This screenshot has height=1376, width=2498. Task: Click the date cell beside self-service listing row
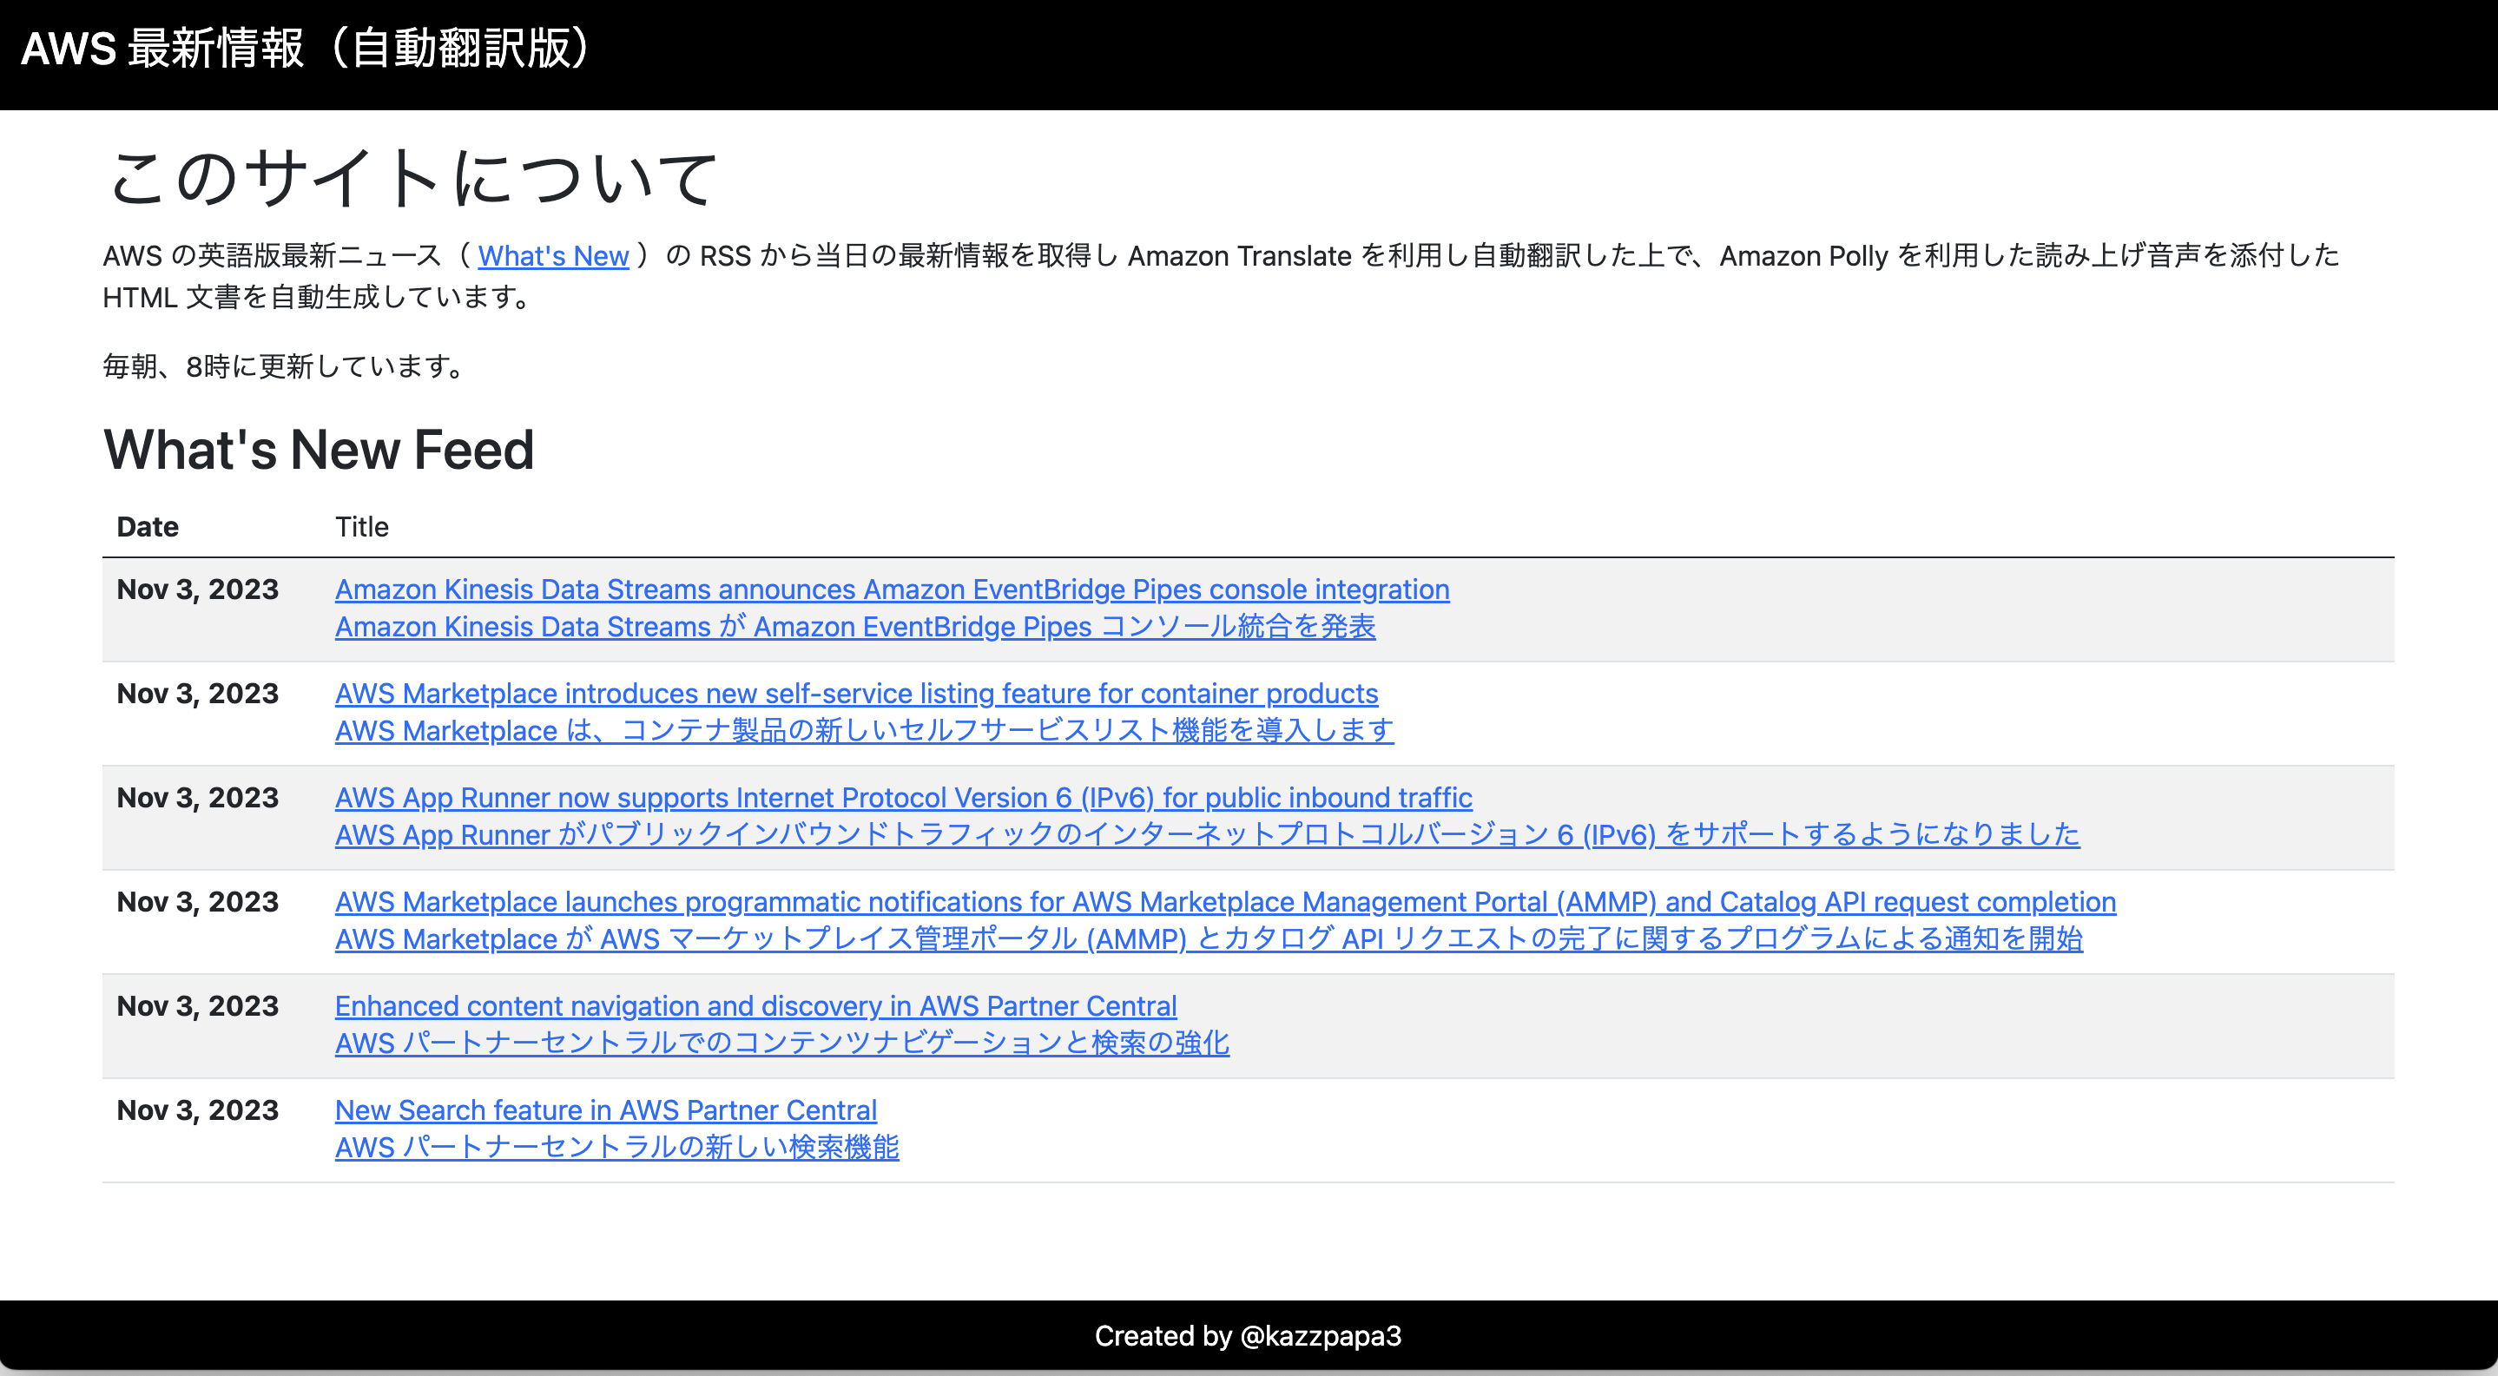click(198, 694)
